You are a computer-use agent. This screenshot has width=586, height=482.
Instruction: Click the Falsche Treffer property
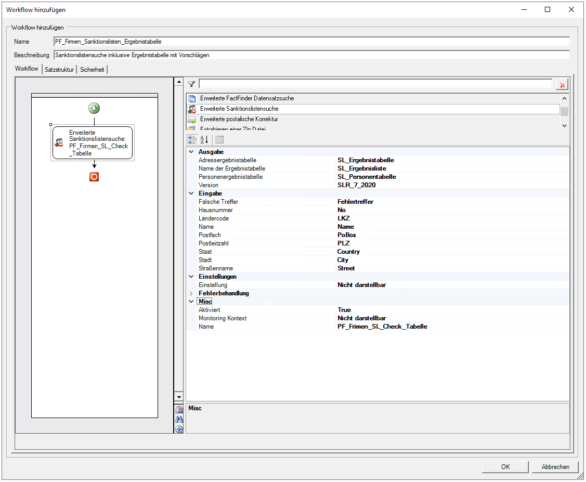[218, 202]
